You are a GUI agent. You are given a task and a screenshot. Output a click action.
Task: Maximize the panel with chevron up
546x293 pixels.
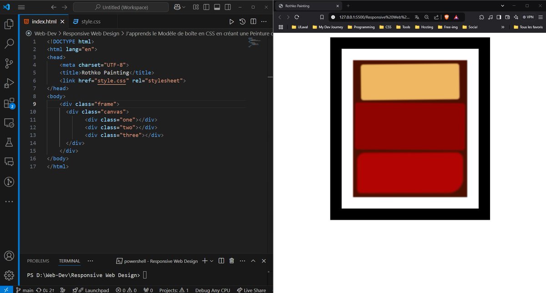click(253, 261)
